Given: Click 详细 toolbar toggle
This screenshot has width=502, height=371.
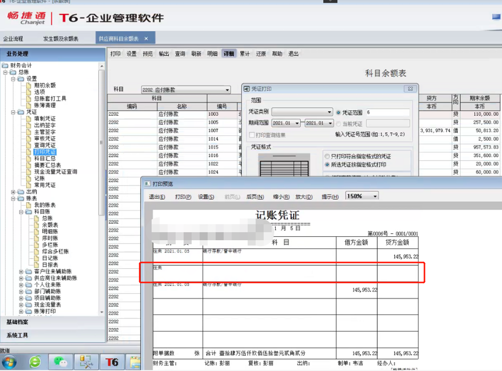Looking at the screenshot, I should point(229,54).
